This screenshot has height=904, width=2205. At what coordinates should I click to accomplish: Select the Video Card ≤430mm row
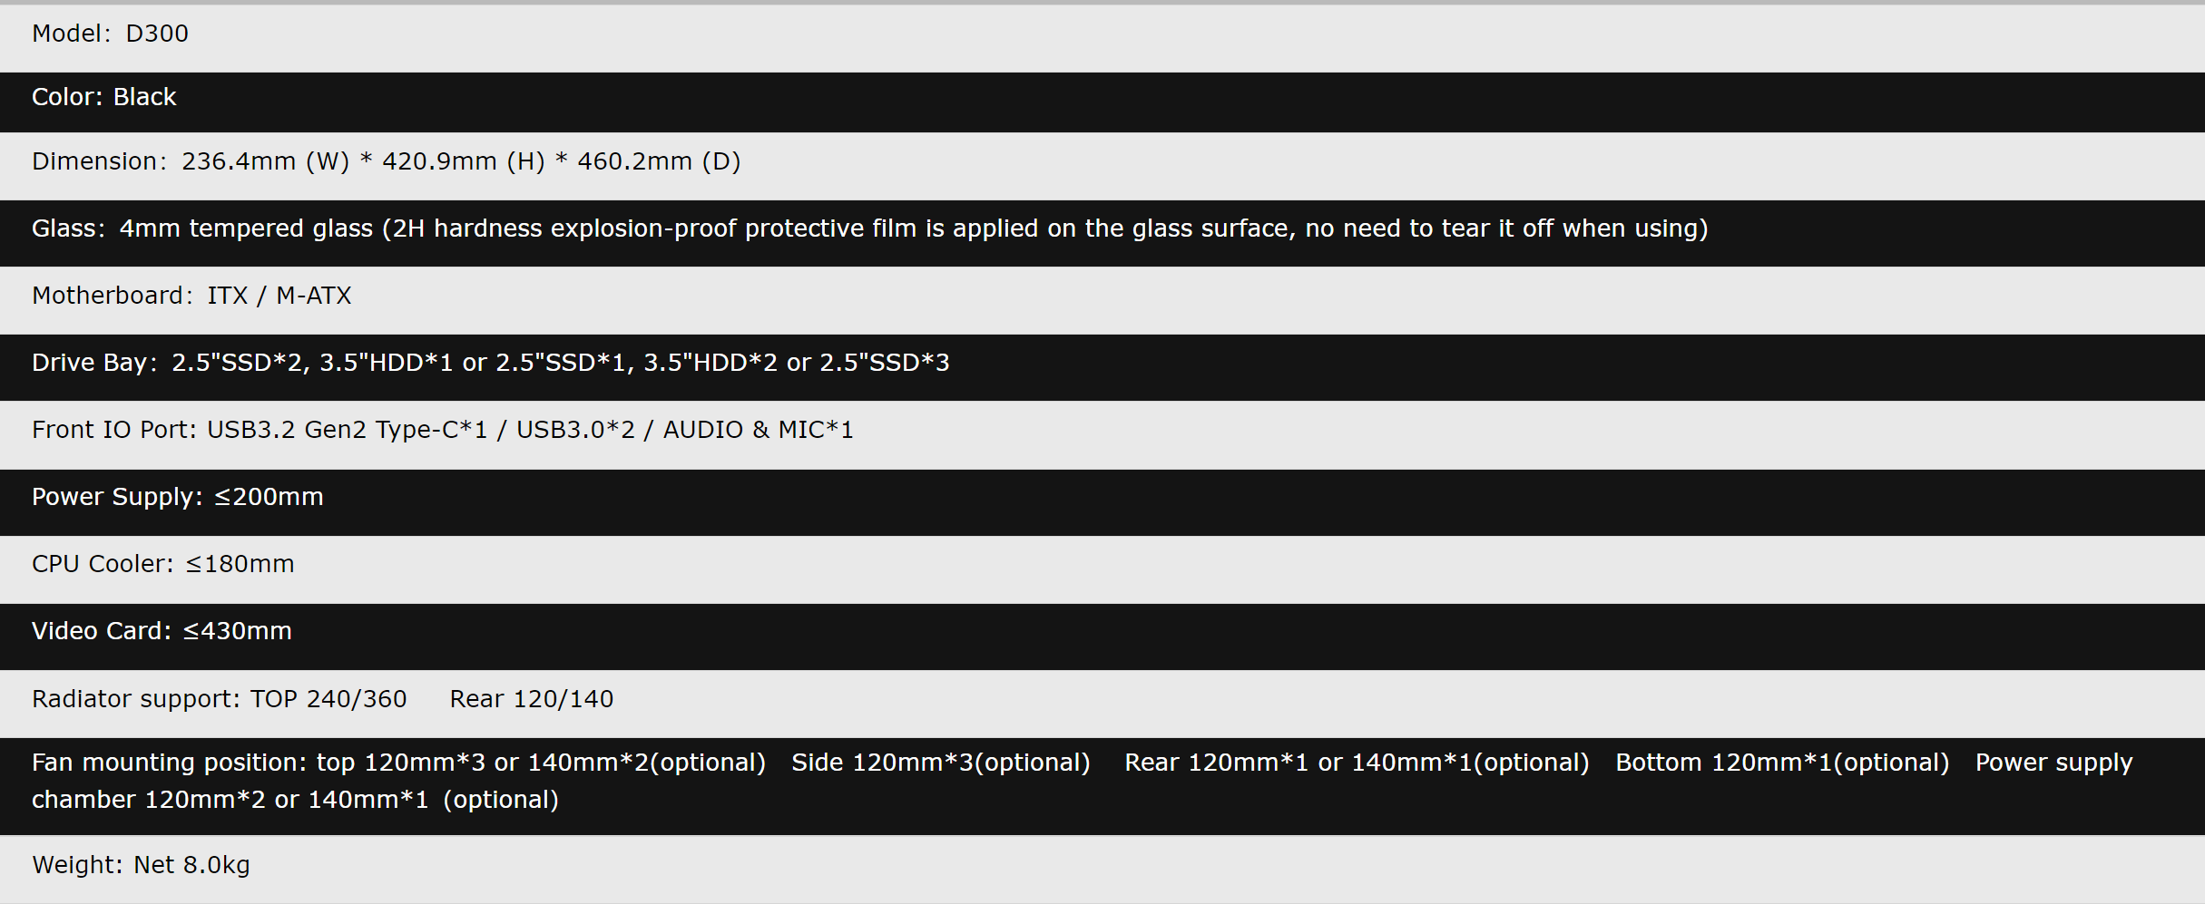click(x=162, y=632)
